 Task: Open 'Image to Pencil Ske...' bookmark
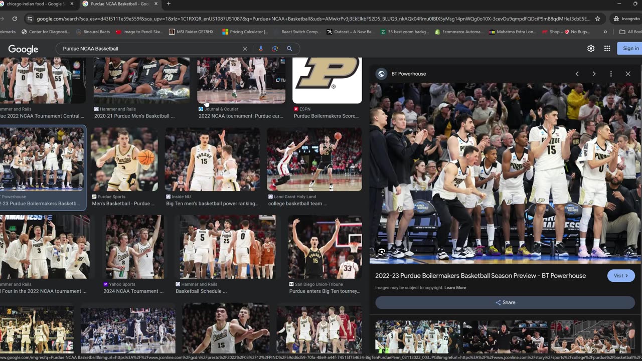tap(139, 32)
